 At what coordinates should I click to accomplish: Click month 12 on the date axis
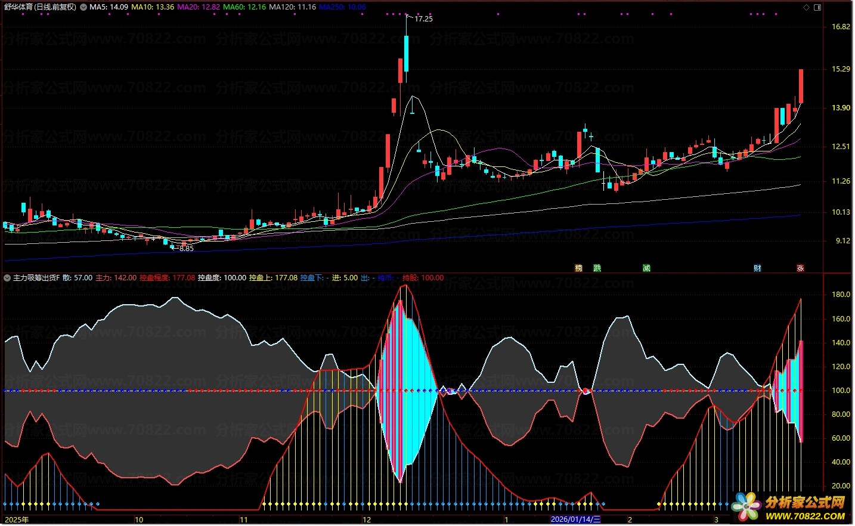(367, 520)
